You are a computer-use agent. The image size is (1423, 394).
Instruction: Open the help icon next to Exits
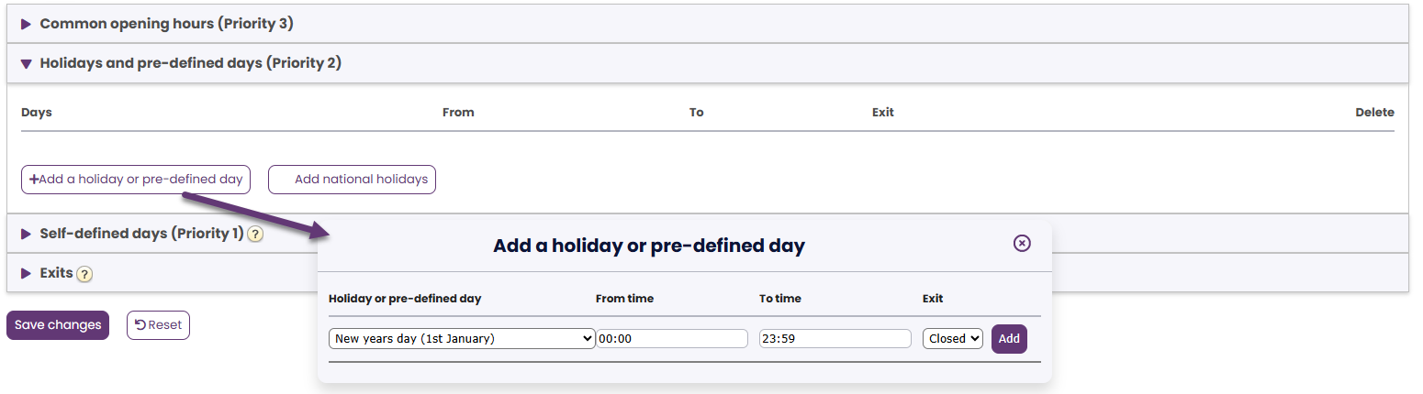pyautogui.click(x=84, y=274)
